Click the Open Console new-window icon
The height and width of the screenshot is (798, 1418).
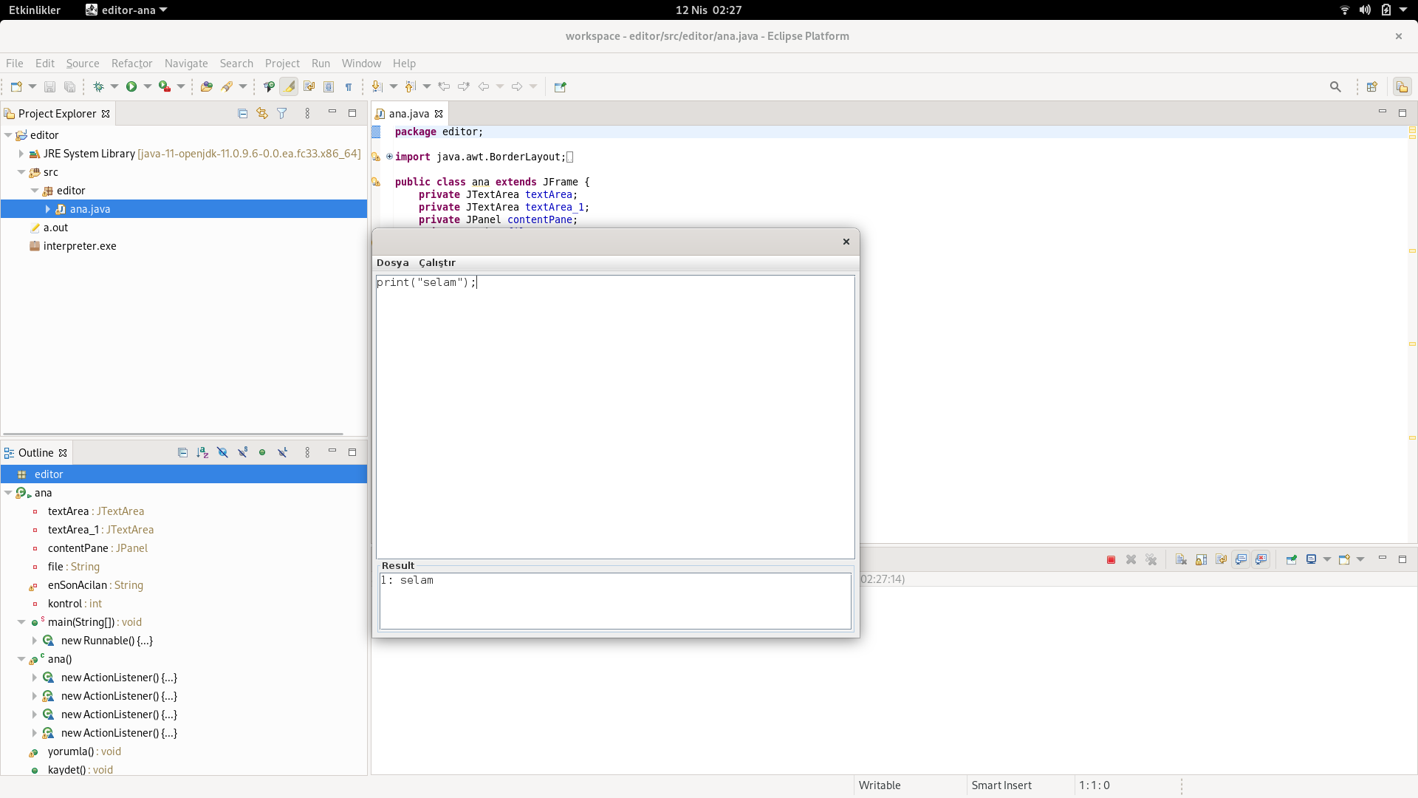pyautogui.click(x=1344, y=560)
